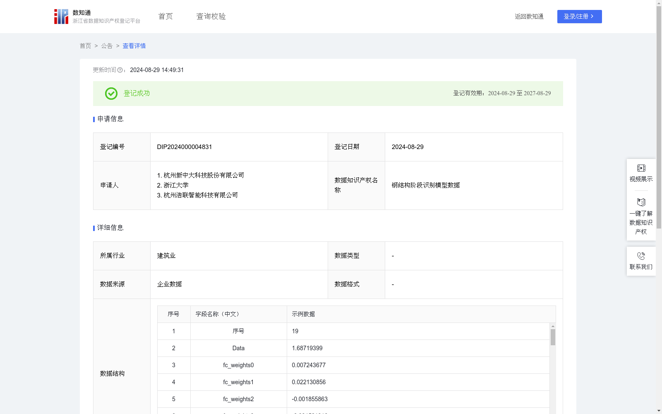
Task: Click the 申请人 label cell
Action: pyautogui.click(x=122, y=185)
